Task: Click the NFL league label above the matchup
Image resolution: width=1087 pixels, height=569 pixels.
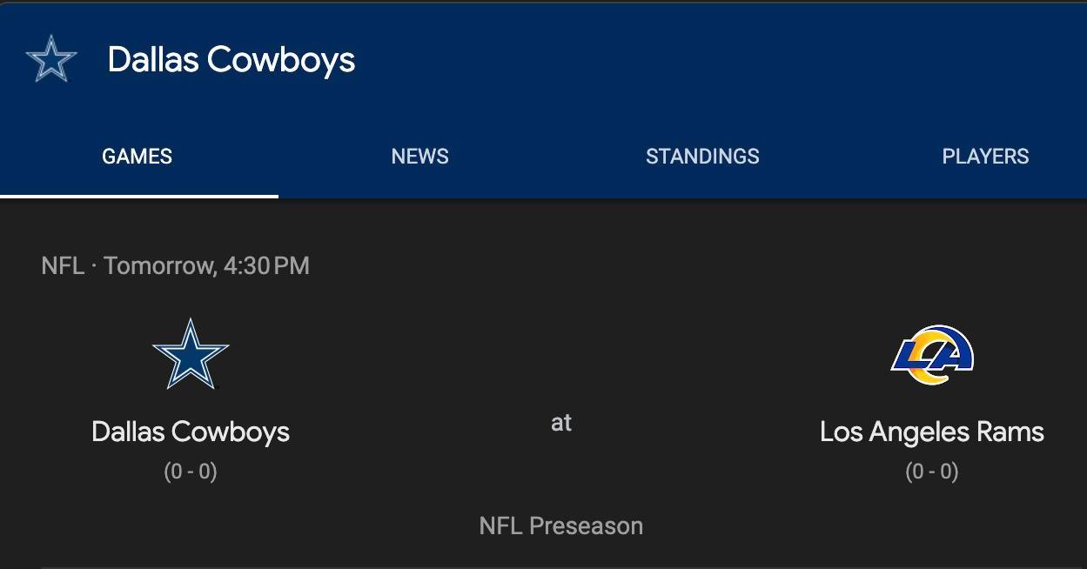Action: 63,265
